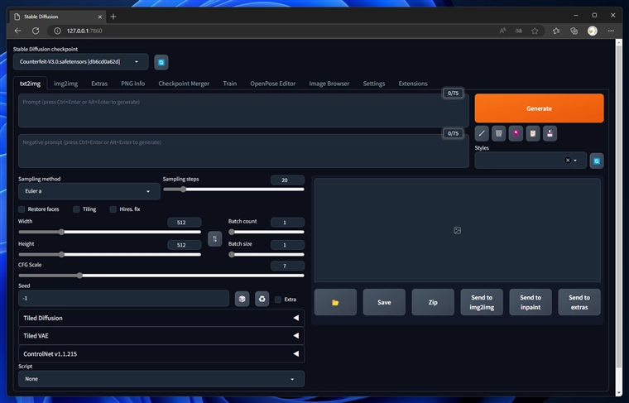Open the Sampling method dropdown
The height and width of the screenshot is (403, 629).
coord(89,191)
